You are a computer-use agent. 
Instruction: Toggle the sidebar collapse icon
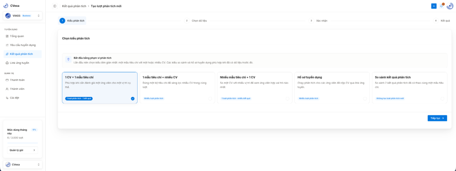[x=55, y=6]
